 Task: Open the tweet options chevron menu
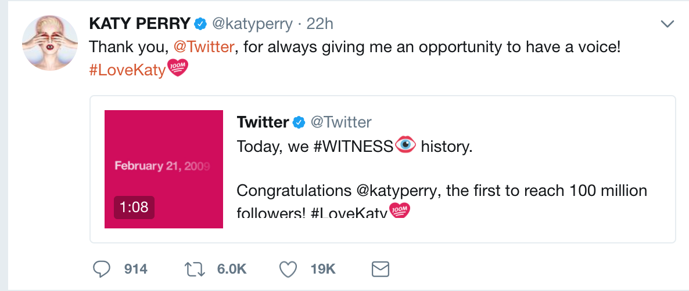pyautogui.click(x=668, y=24)
